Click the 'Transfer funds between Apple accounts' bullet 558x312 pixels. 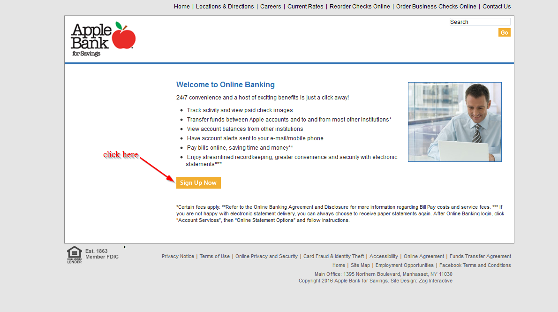[289, 119]
